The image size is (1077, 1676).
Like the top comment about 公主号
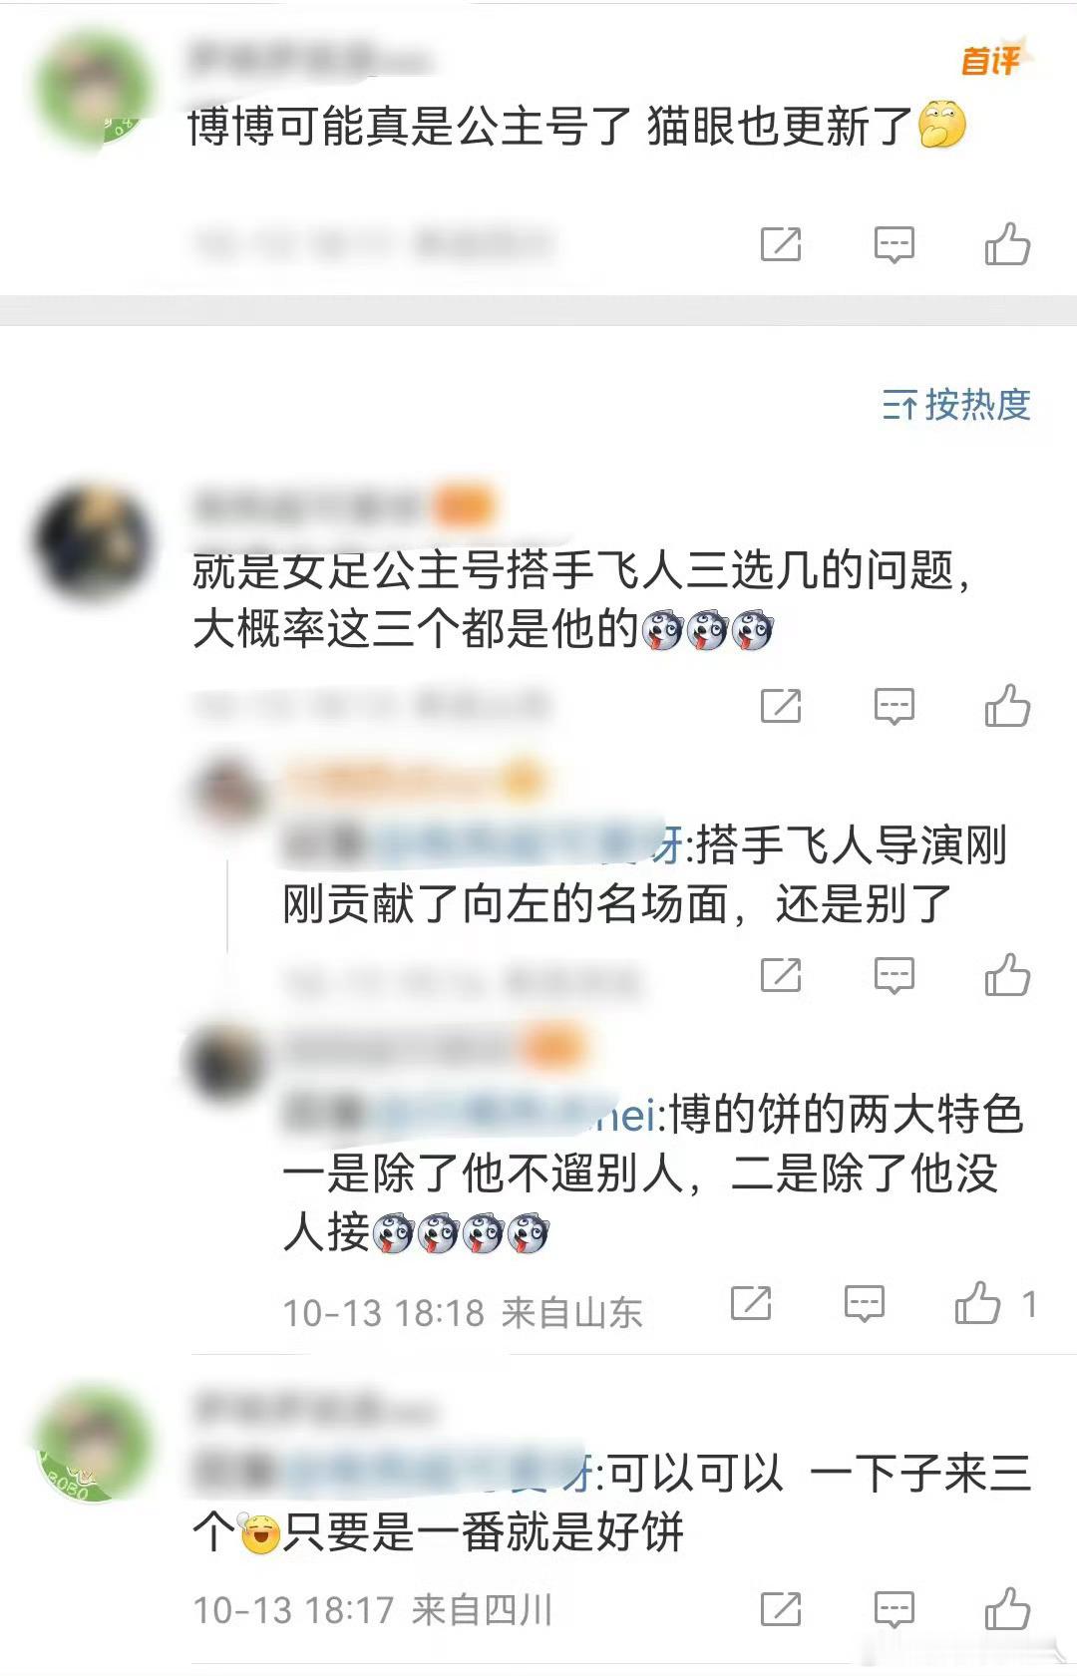pyautogui.click(x=1007, y=244)
